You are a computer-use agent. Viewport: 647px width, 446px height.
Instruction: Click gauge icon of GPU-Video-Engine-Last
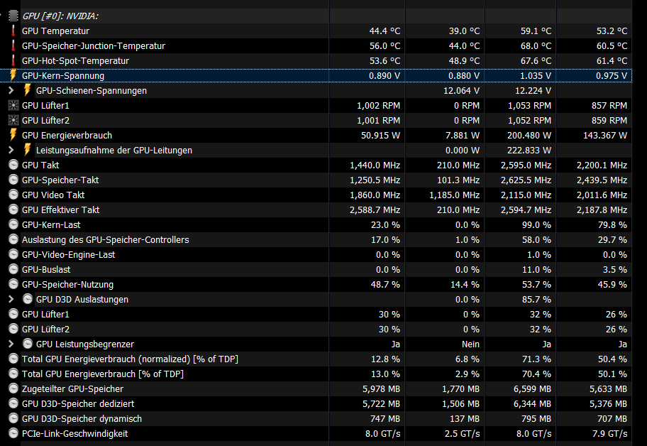(x=13, y=254)
